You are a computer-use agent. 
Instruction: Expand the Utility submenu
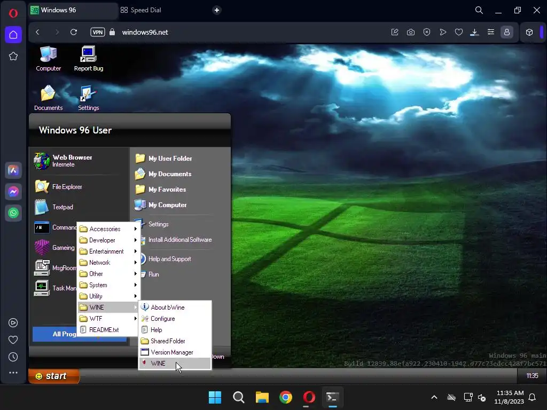point(108,296)
